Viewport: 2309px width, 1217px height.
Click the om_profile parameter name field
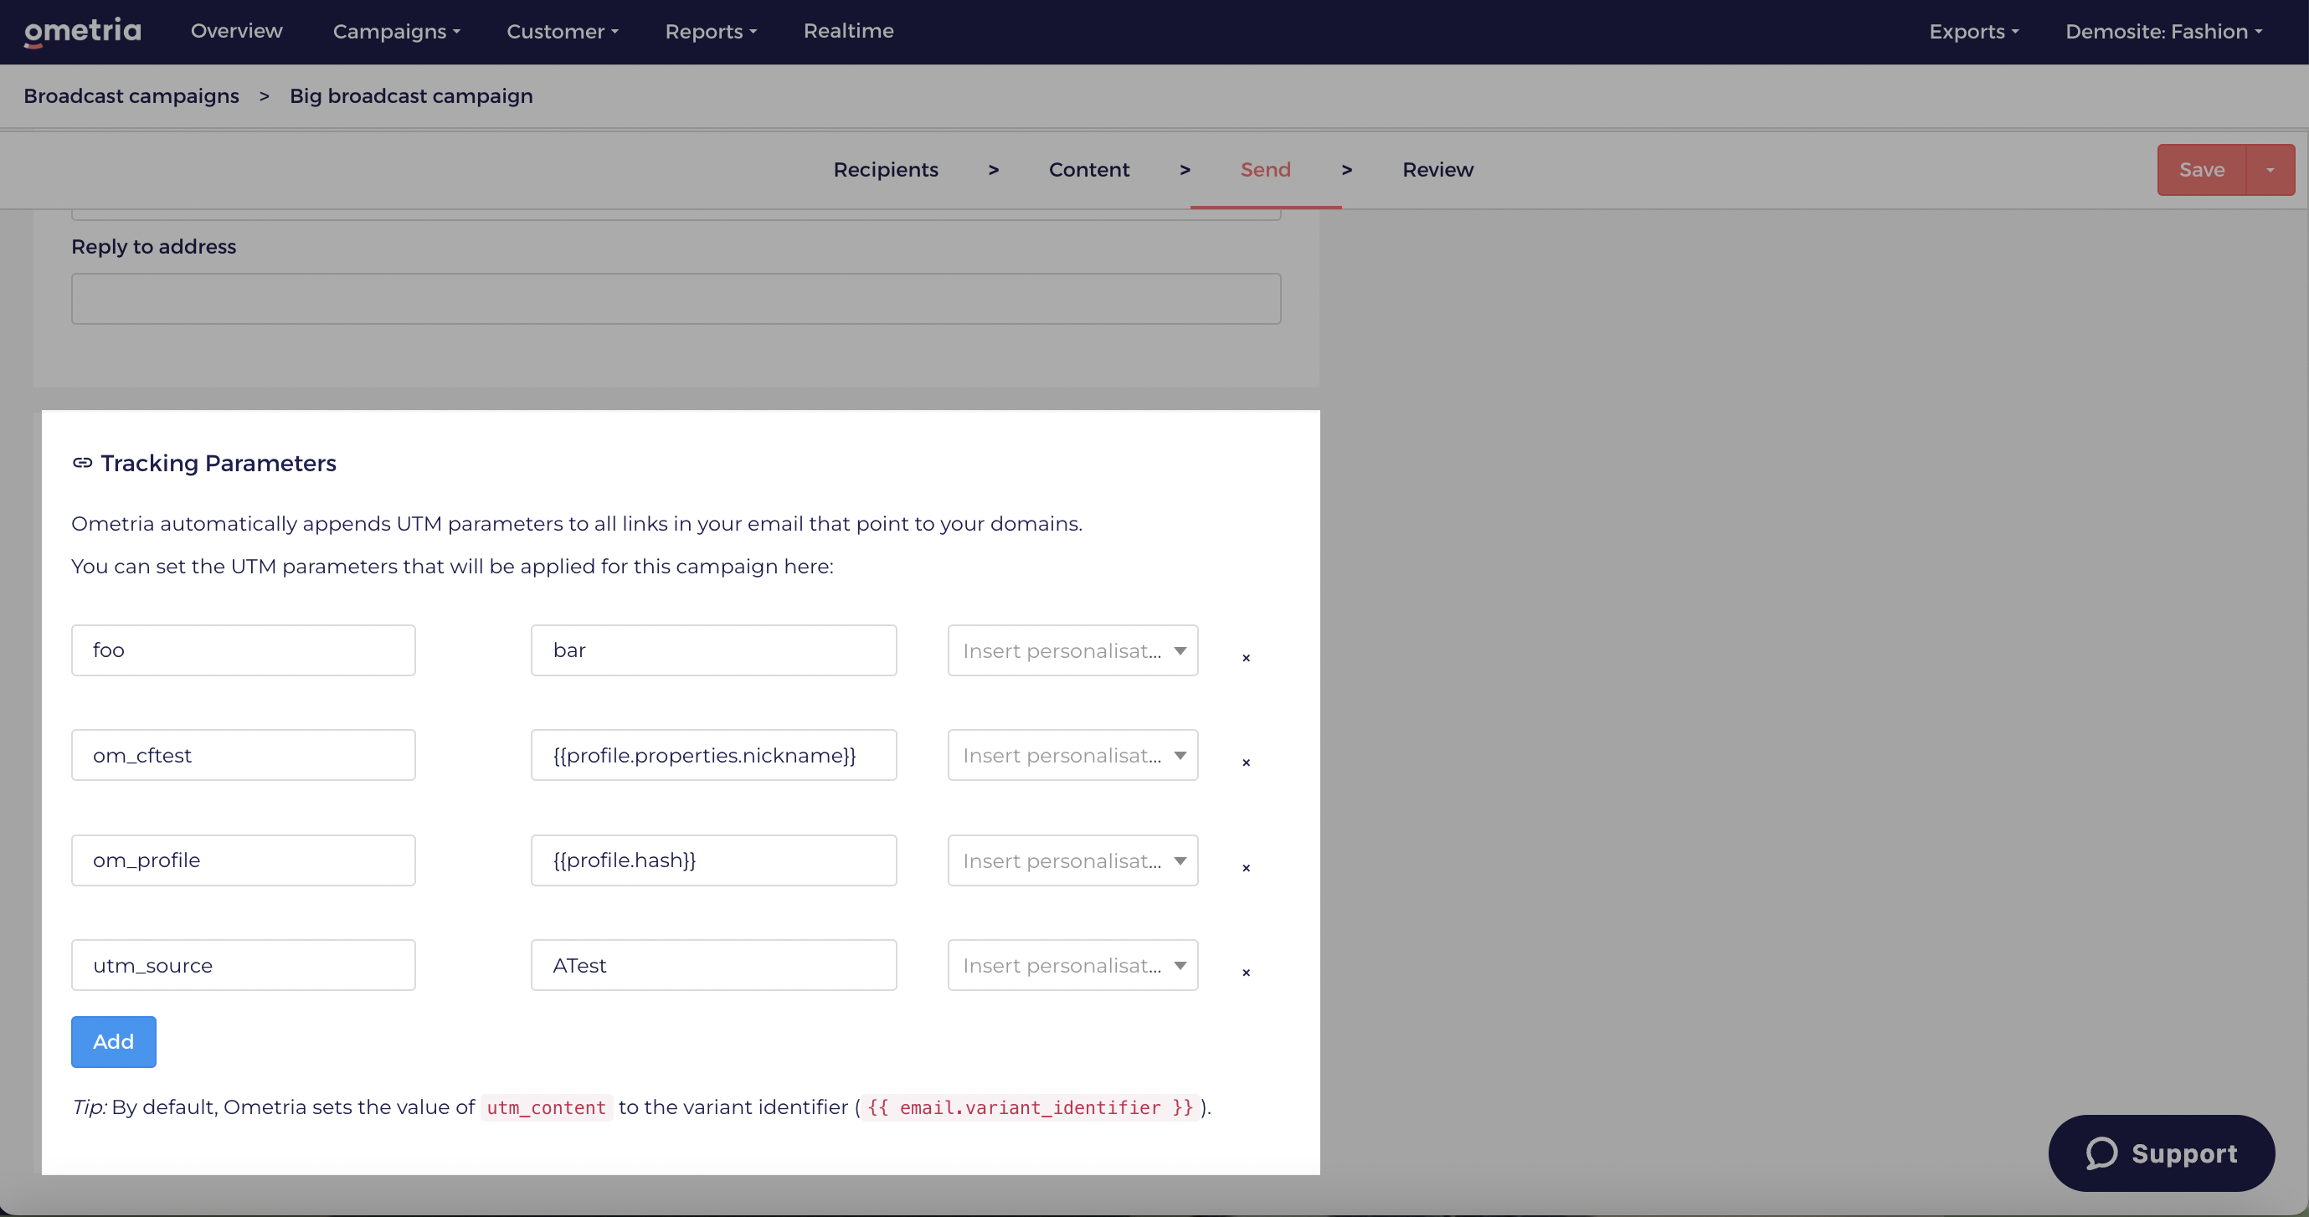coord(243,860)
